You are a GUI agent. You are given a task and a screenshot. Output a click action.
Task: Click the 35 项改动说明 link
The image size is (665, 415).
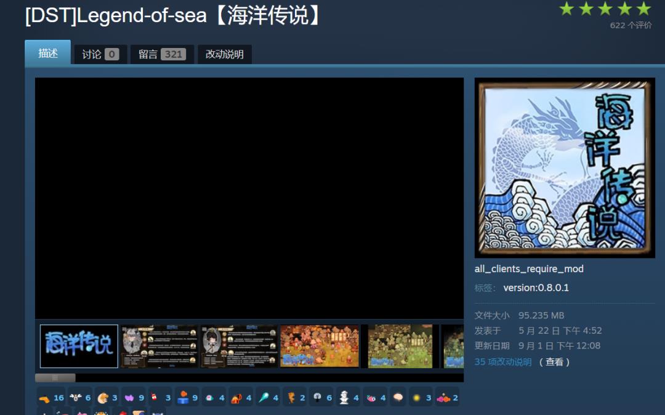(x=502, y=362)
